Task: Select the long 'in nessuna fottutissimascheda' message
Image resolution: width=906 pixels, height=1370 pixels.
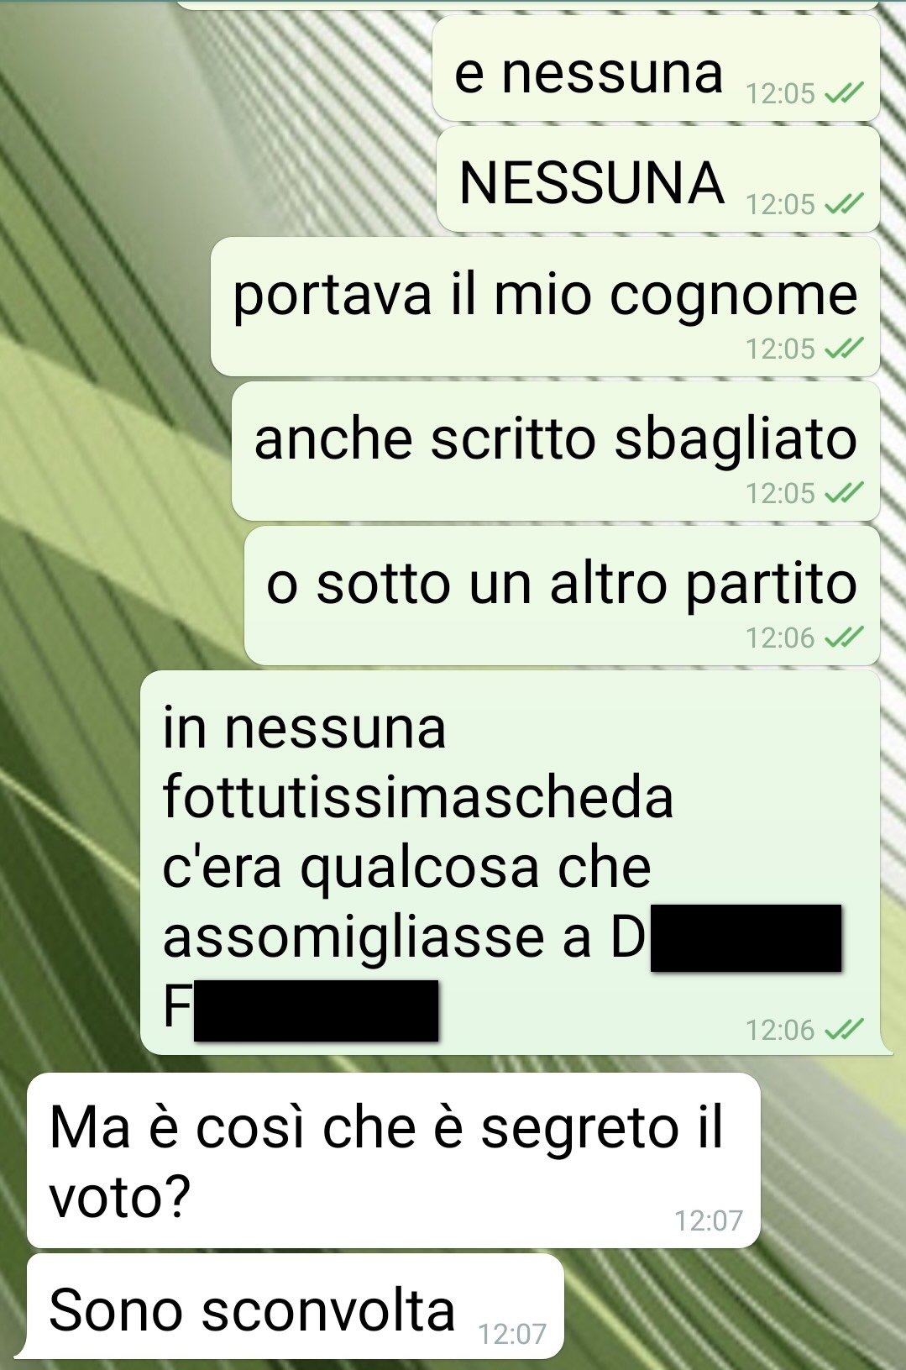Action: click(511, 863)
